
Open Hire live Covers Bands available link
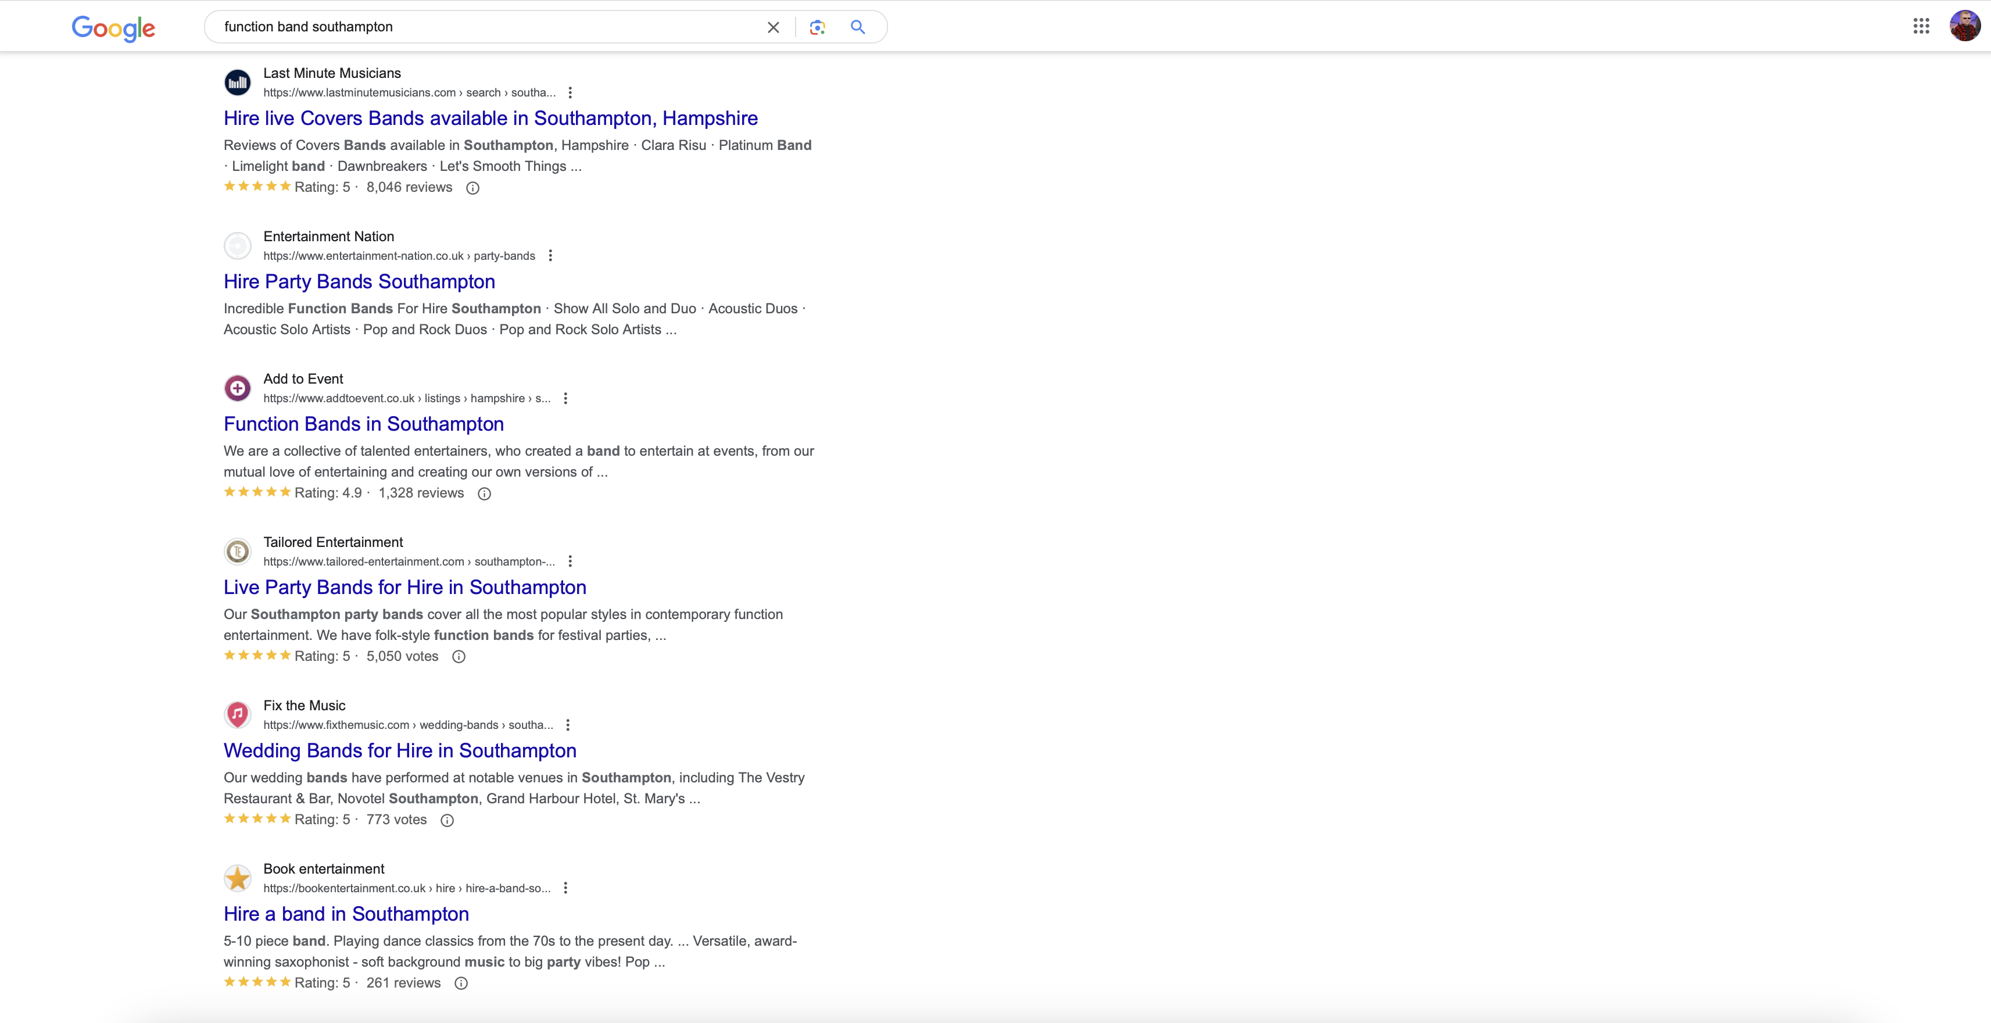coord(491,119)
